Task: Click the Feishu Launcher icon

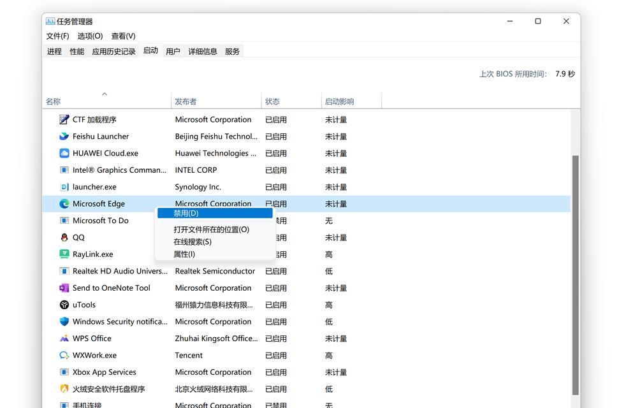Action: (64, 136)
